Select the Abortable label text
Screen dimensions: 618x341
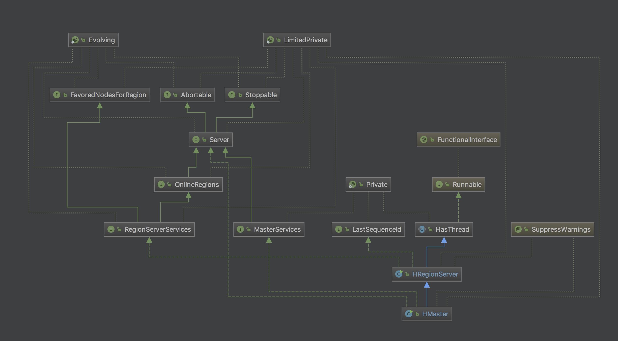click(x=196, y=95)
